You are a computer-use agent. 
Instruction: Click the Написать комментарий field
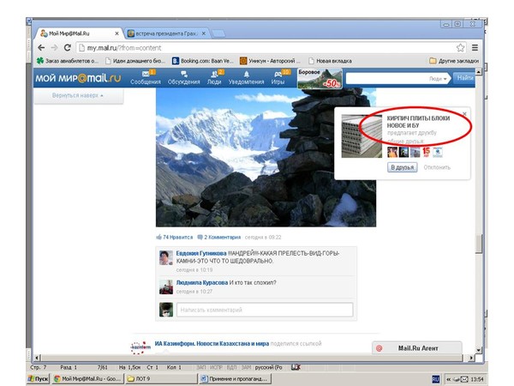click(265, 310)
